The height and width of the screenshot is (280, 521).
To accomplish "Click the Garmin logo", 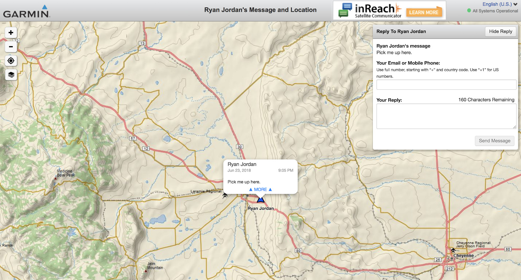I will [x=26, y=12].
